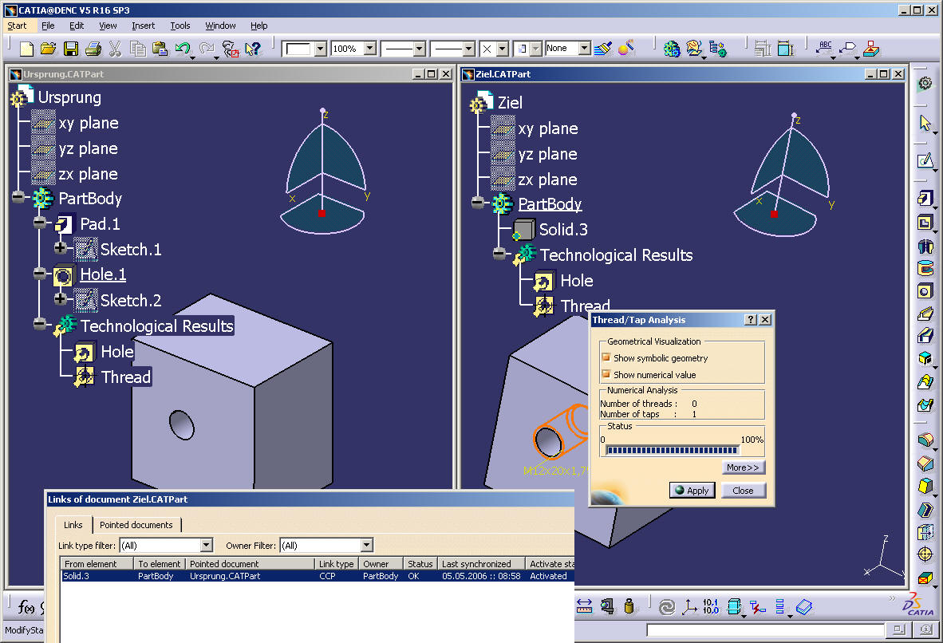Click the What's This help icon
Viewport: 943px width, 643px height.
point(253,49)
